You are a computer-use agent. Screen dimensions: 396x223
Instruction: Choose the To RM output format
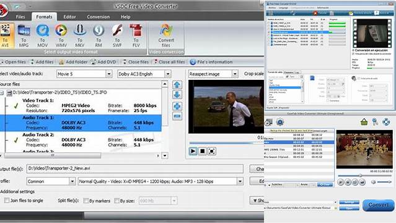pos(99,35)
